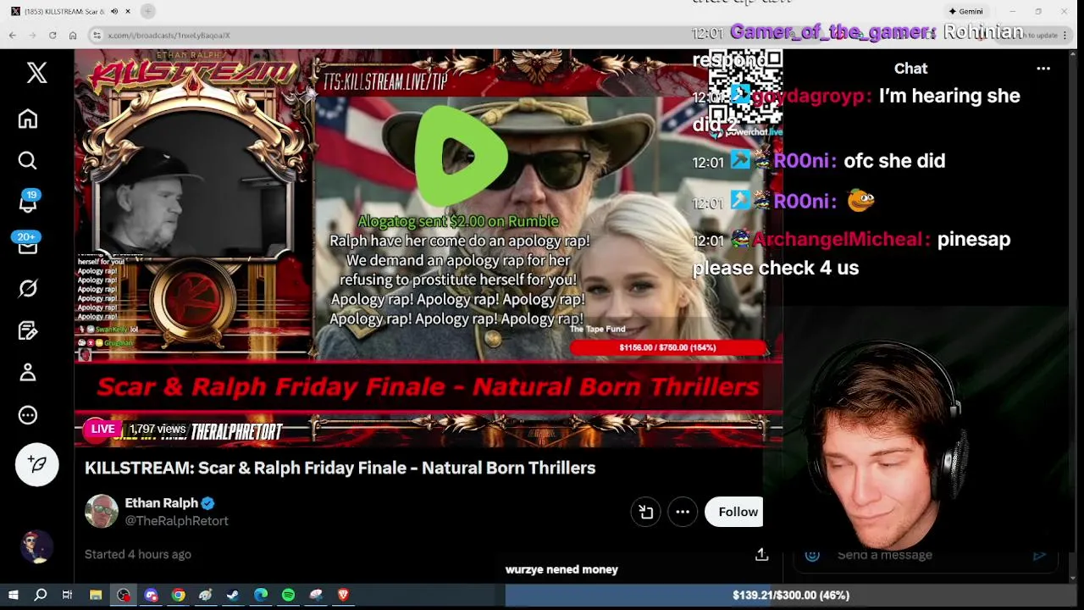Select the KILLSTREAM browser tab
Image resolution: width=1084 pixels, height=610 pixels.
click(64, 11)
